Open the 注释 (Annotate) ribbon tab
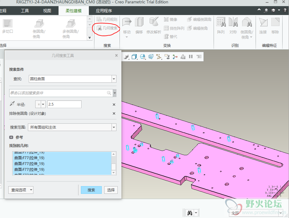Image resolution: width=289 pixels, height=218 pixels. pyautogui.click(x=3, y=11)
